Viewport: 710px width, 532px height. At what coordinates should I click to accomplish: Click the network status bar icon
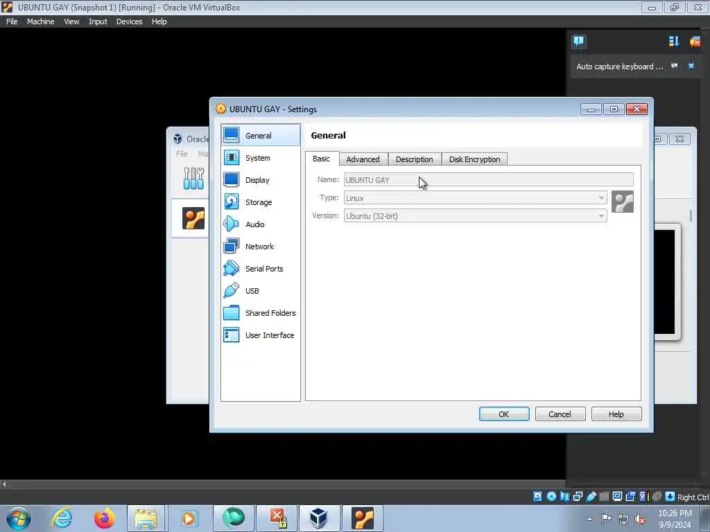tap(578, 496)
